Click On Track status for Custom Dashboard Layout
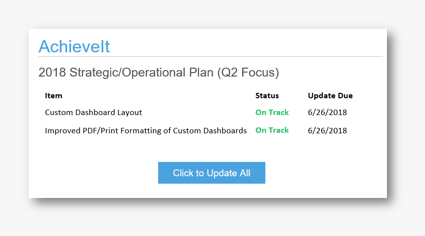Viewport: 425px width, 236px height. [272, 113]
